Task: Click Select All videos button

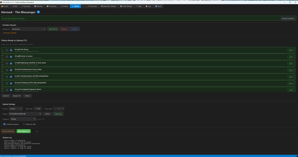Action: 6,96
